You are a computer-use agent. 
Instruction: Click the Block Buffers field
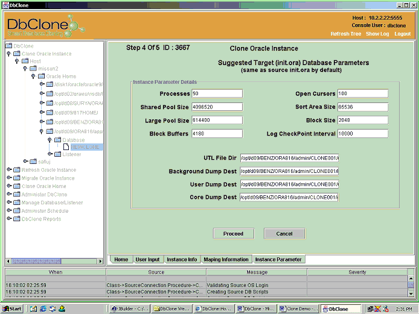[217, 133]
